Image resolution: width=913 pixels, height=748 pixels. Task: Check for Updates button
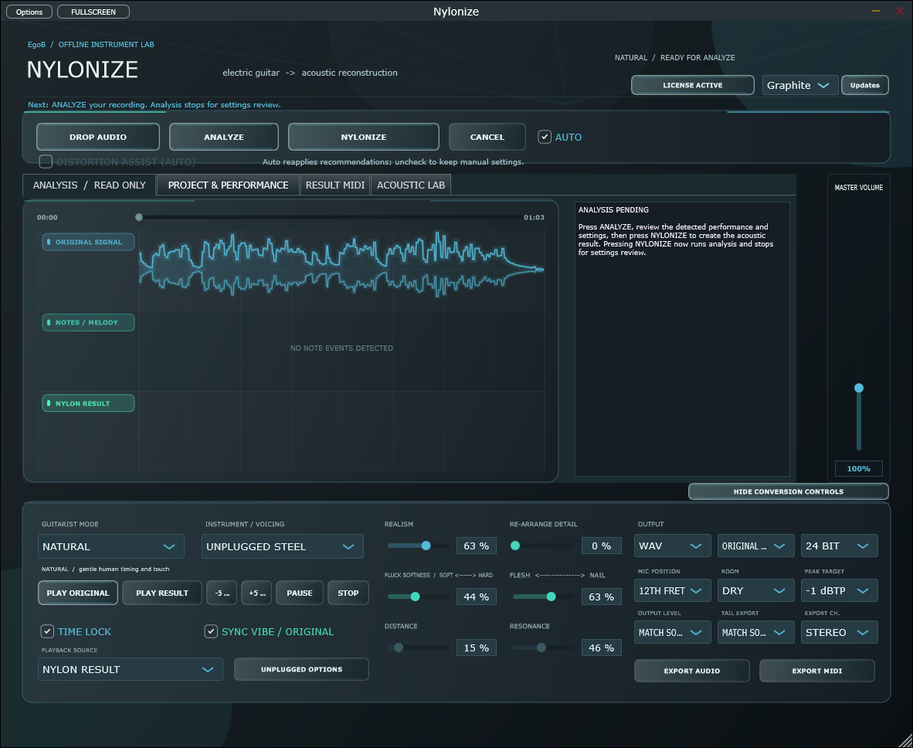click(864, 85)
